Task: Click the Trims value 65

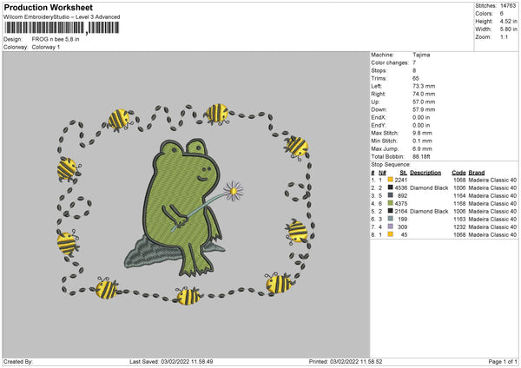Action: click(416, 78)
